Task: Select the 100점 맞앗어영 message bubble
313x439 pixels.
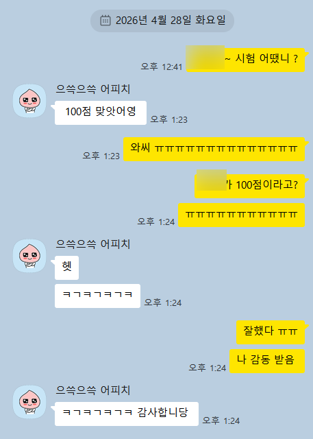Action: click(x=101, y=112)
